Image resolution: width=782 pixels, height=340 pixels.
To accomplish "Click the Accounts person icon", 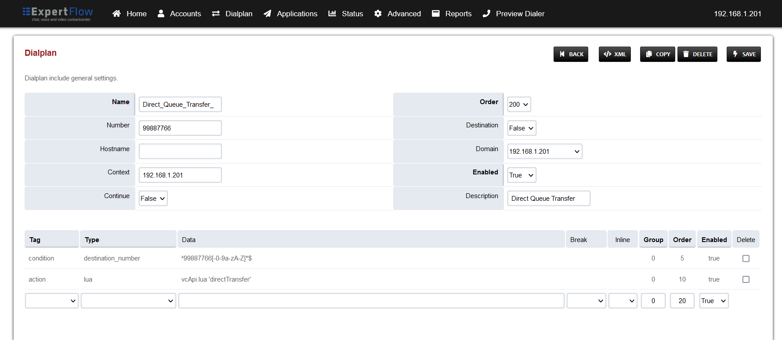I will pos(161,14).
